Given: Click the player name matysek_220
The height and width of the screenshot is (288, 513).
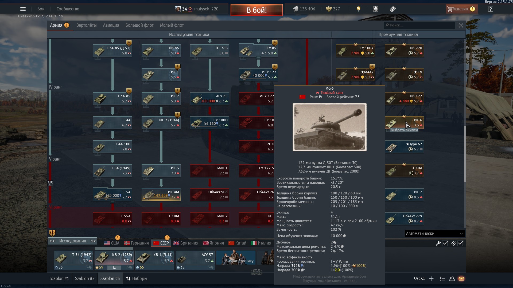Looking at the screenshot, I should point(206,9).
